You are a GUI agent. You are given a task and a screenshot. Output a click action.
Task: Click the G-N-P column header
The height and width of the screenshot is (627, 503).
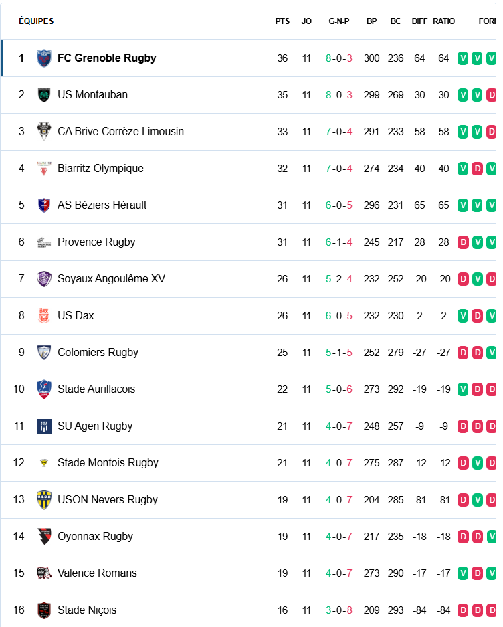338,21
